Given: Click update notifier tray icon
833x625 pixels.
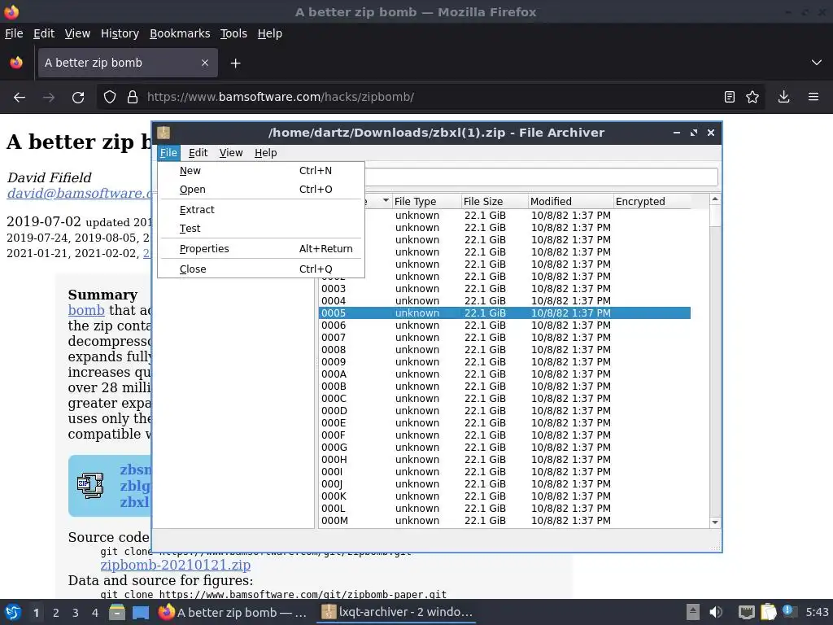Looking at the screenshot, I should pos(788,611).
